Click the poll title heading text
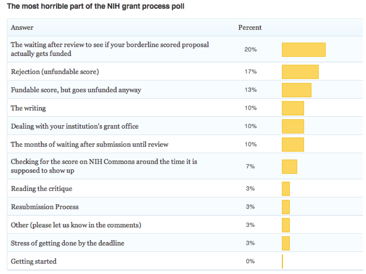Viewport: 366px width, 274px height. pyautogui.click(x=96, y=6)
